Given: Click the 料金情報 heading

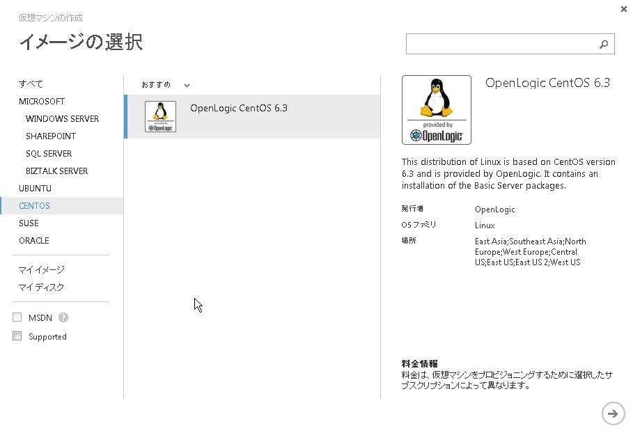Looking at the screenshot, I should click(419, 363).
